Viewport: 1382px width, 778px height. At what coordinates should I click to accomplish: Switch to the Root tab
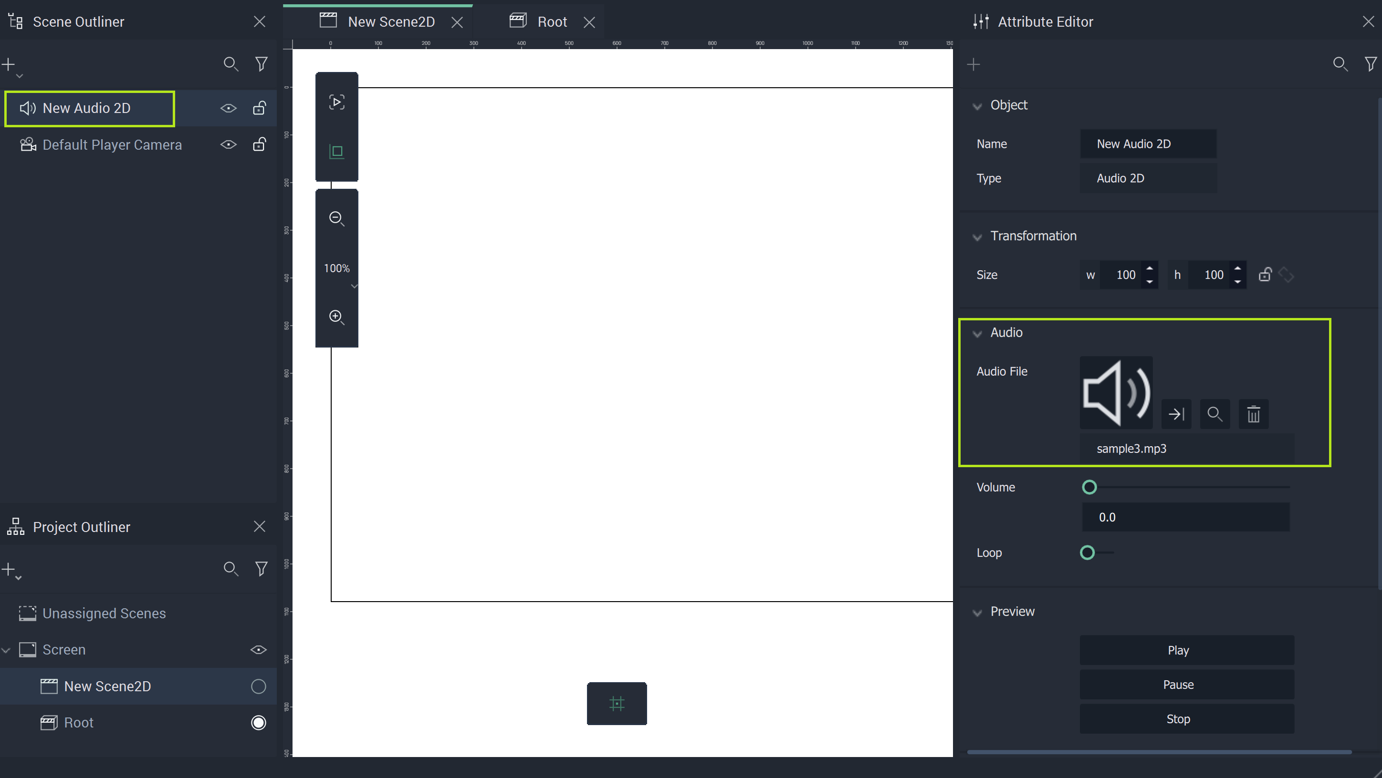click(x=552, y=22)
